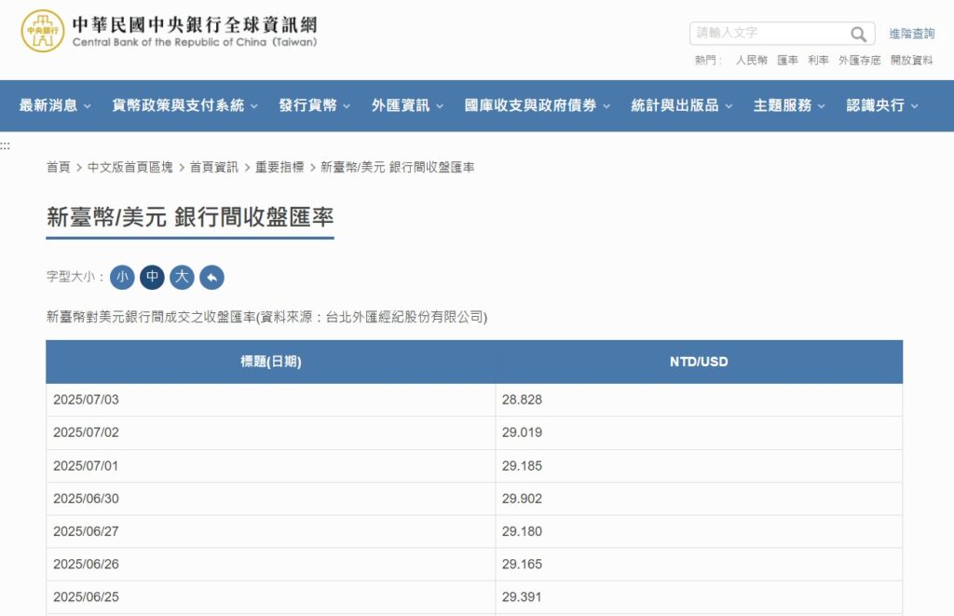Click the 進階查詢 link
954x616 pixels.
point(911,34)
